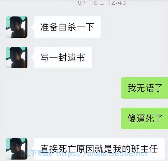Click the word "遗书" in the second message
Image resolution: width=168 pixels, height=161 pixels.
76,57
